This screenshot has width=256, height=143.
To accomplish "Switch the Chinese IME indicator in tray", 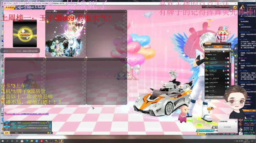I will 242,141.
